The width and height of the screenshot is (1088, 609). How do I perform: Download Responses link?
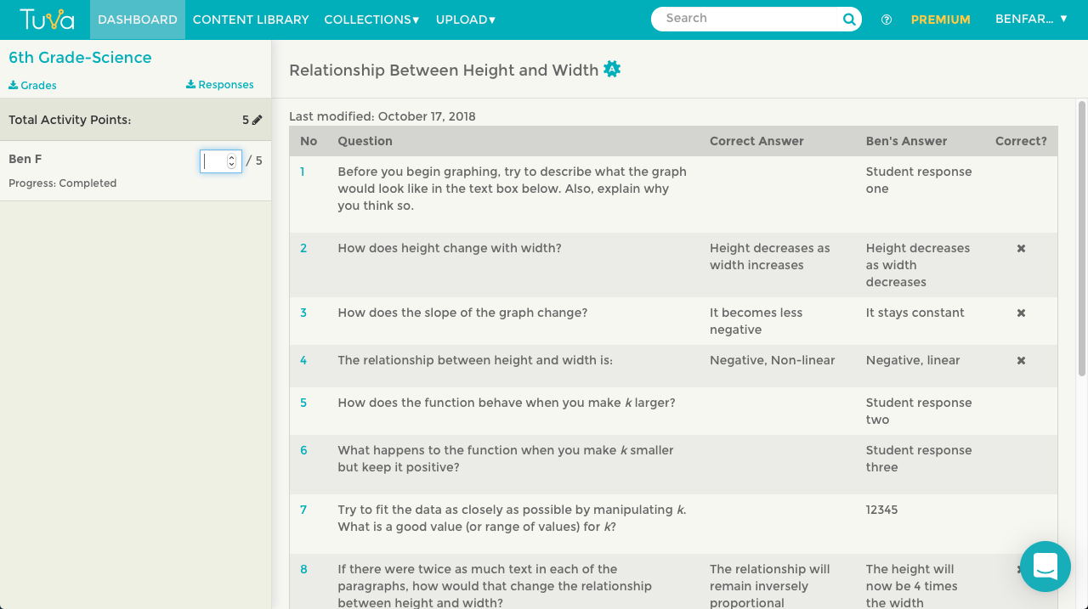[220, 84]
